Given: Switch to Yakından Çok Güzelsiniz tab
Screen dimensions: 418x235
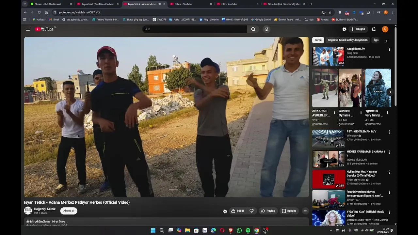Looking at the screenshot, I should (x=284, y=4).
